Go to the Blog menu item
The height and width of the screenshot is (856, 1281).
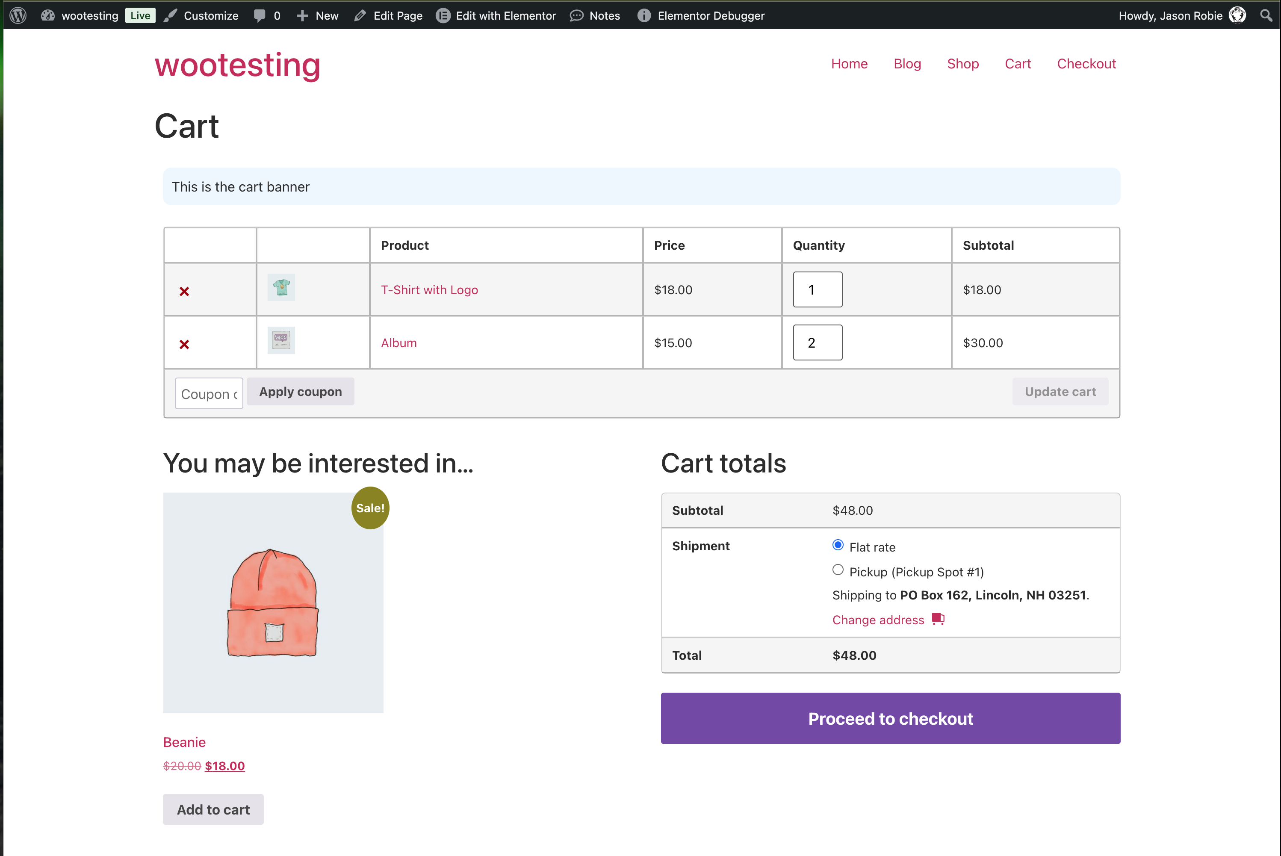(907, 64)
